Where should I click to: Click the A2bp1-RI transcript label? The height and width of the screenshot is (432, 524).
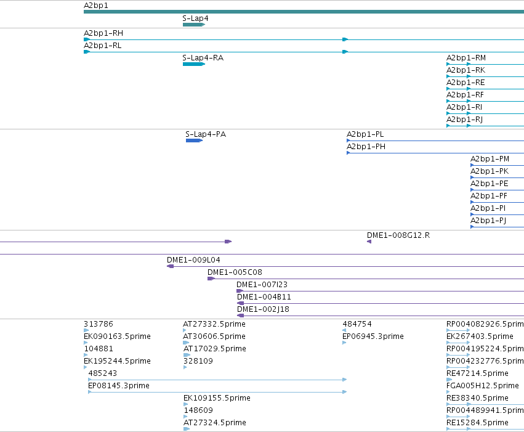464,107
